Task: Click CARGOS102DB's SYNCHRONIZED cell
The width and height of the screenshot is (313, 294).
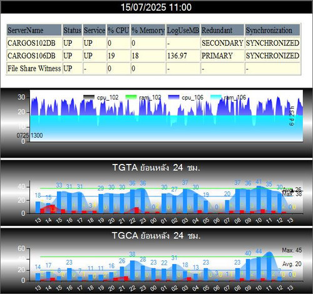Action: tap(272, 43)
